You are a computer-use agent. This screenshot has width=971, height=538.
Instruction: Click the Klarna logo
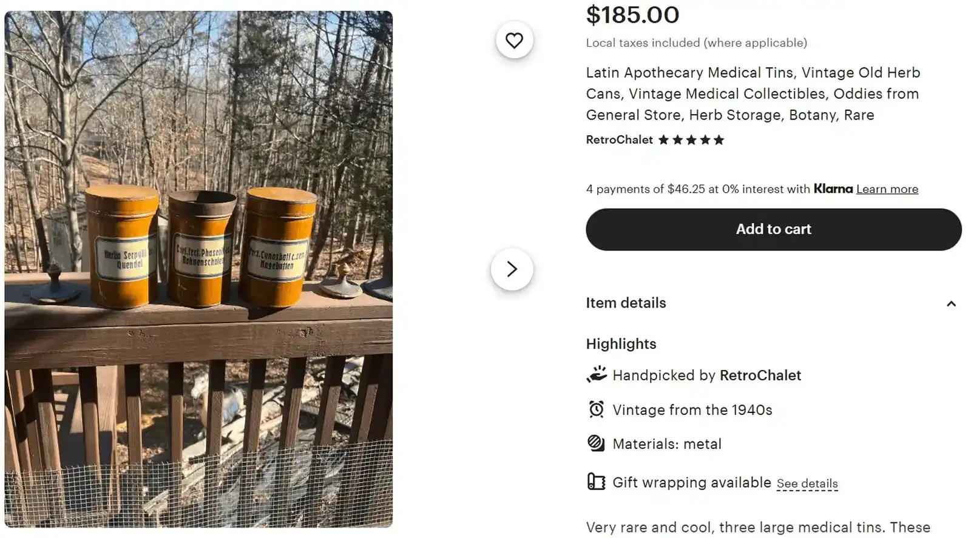[x=833, y=189]
